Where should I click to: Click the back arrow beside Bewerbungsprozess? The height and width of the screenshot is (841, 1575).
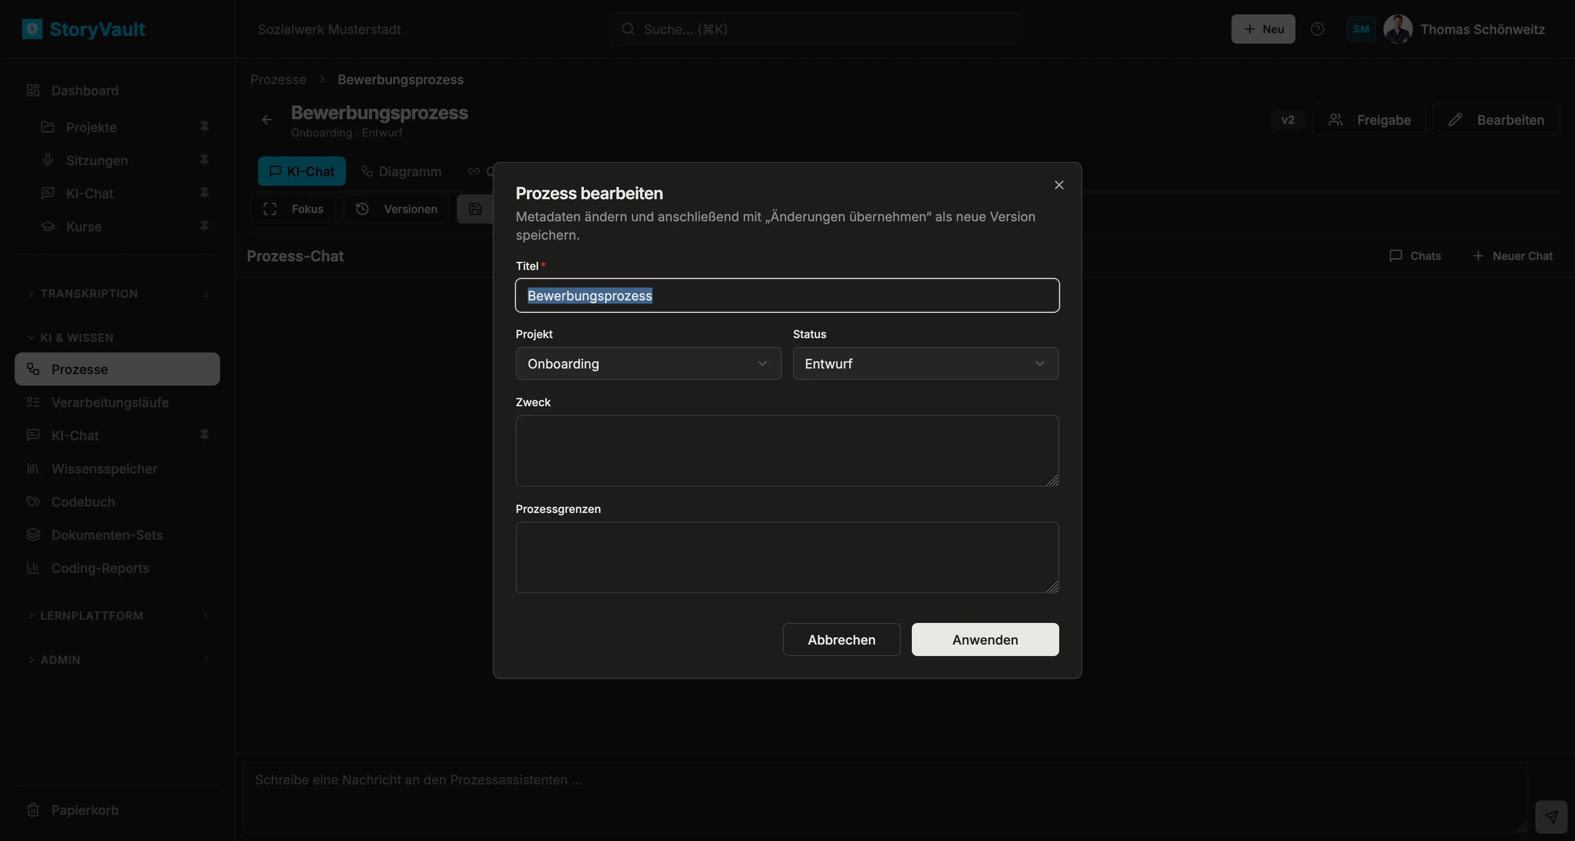click(x=267, y=120)
